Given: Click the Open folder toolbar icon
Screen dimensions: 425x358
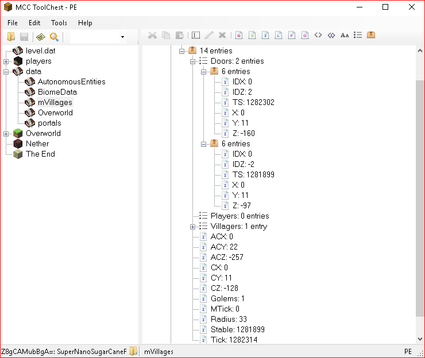Looking at the screenshot, I should click(x=11, y=37).
